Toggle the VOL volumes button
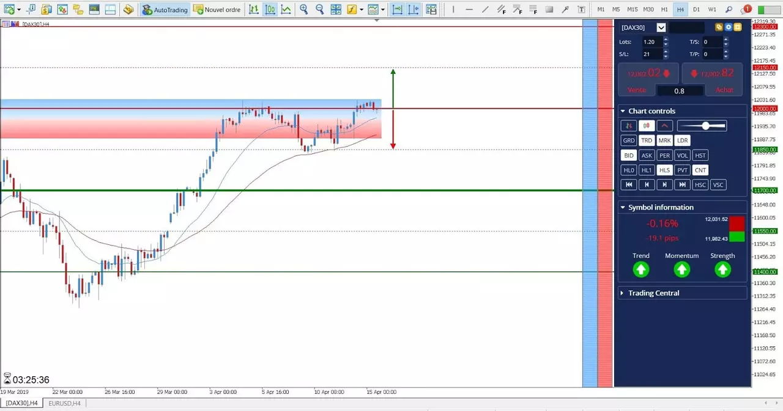Screen dimensions: 783x411 tap(683, 155)
